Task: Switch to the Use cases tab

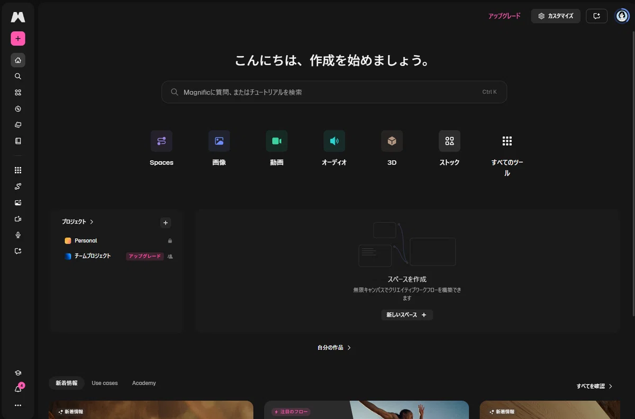Action: point(105,383)
